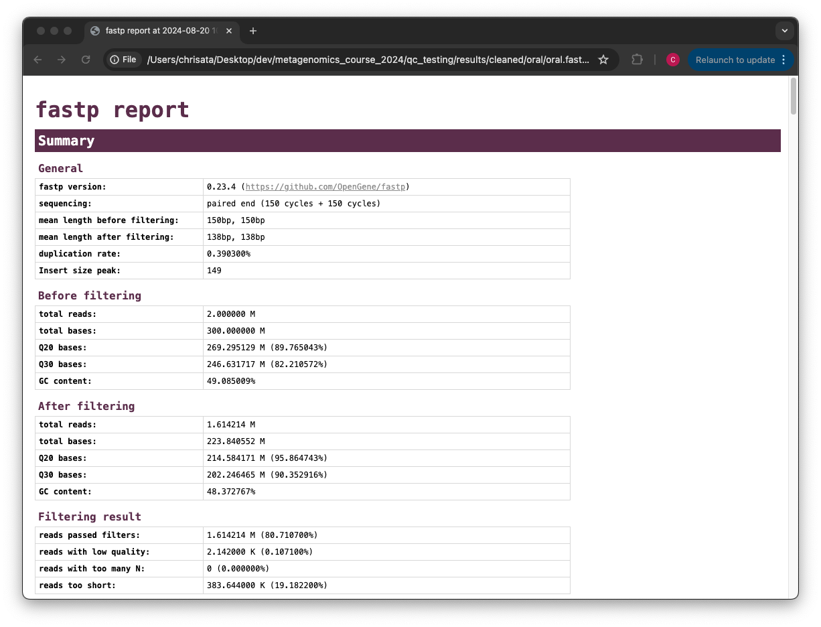The height and width of the screenshot is (627, 821).
Task: Open the browser profile avatar labeled C
Action: click(x=672, y=60)
